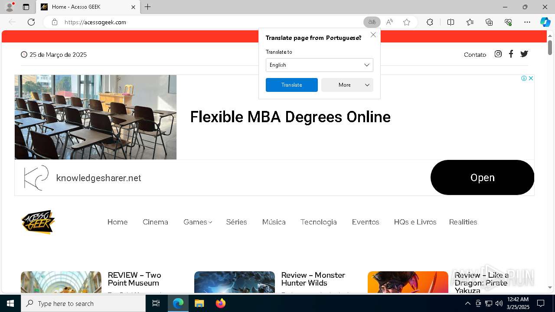Open Settings and more ellipsis menu

[527, 22]
